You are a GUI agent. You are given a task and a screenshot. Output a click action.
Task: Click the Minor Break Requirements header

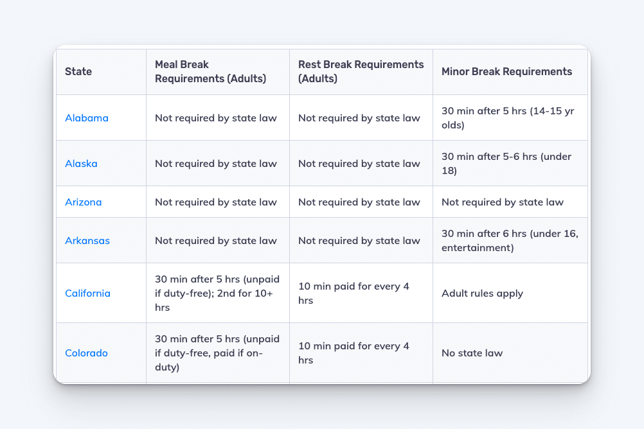[x=507, y=71]
